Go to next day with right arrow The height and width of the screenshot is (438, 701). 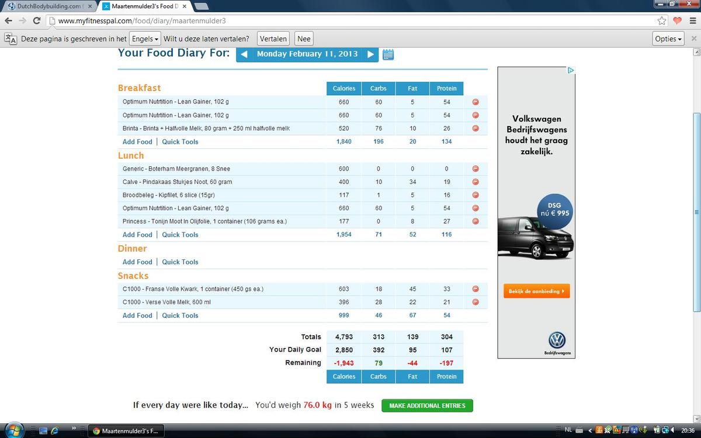[370, 54]
